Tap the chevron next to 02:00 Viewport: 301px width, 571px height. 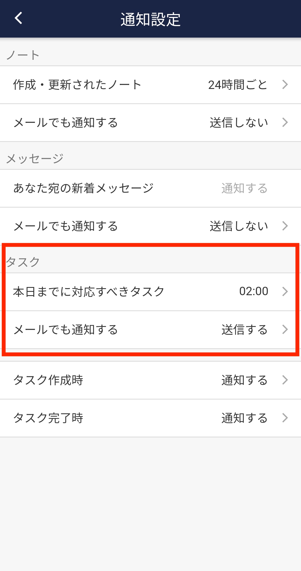[286, 291]
